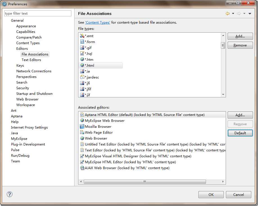Click the MyEclipse Web Browser icon
Screen dimensions: 258x206
(82, 120)
